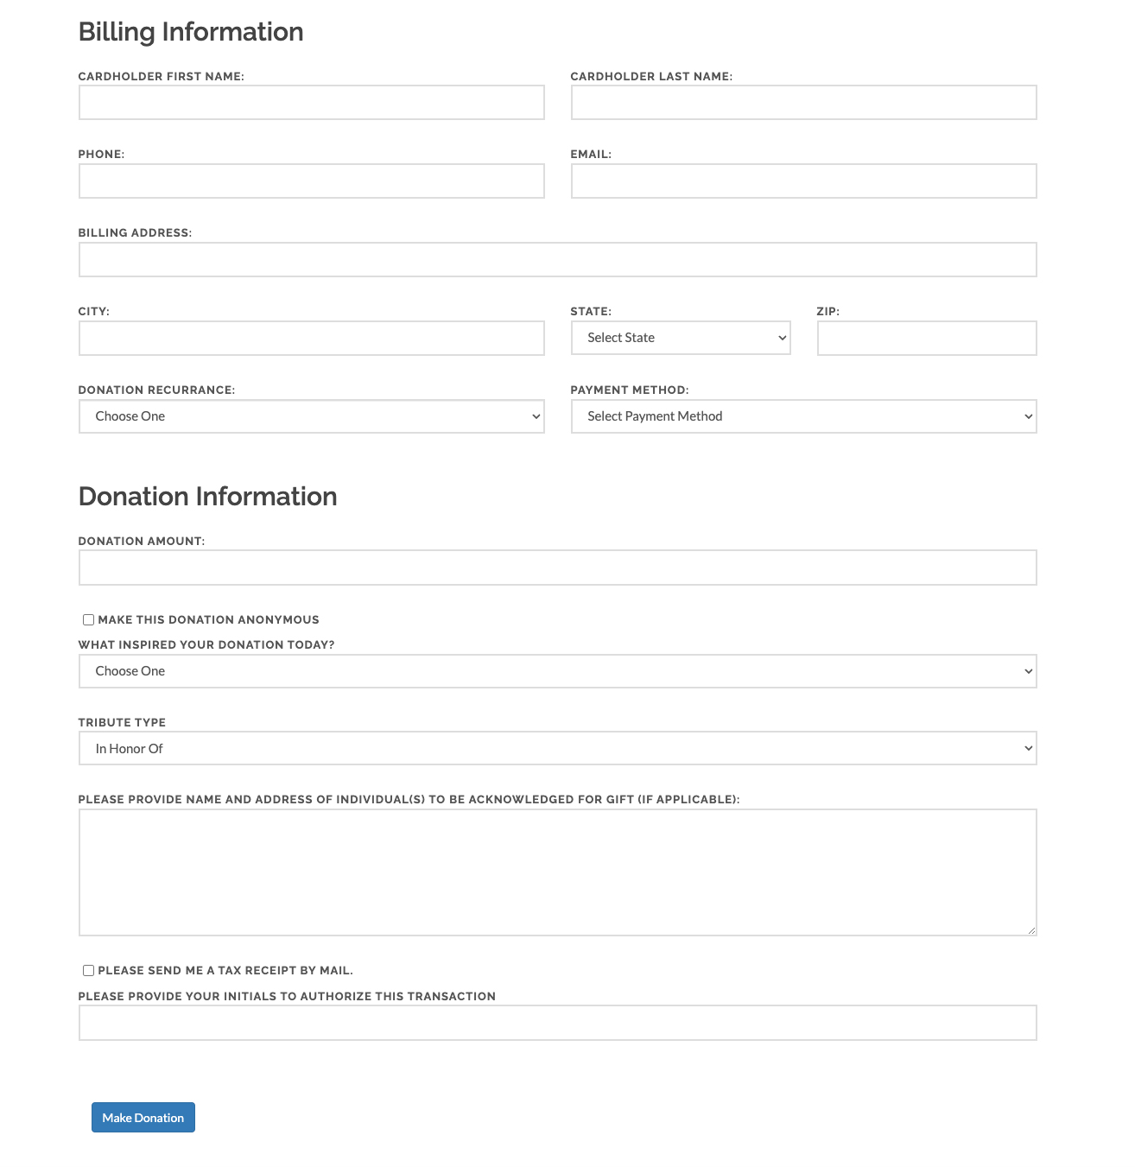Click the Make Donation button
Image resolution: width=1135 pixels, height=1167 pixels.
pyautogui.click(x=143, y=1118)
